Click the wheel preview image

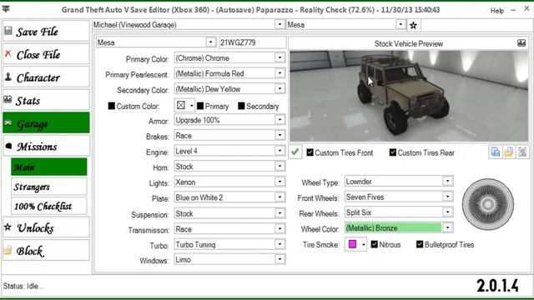click(487, 204)
